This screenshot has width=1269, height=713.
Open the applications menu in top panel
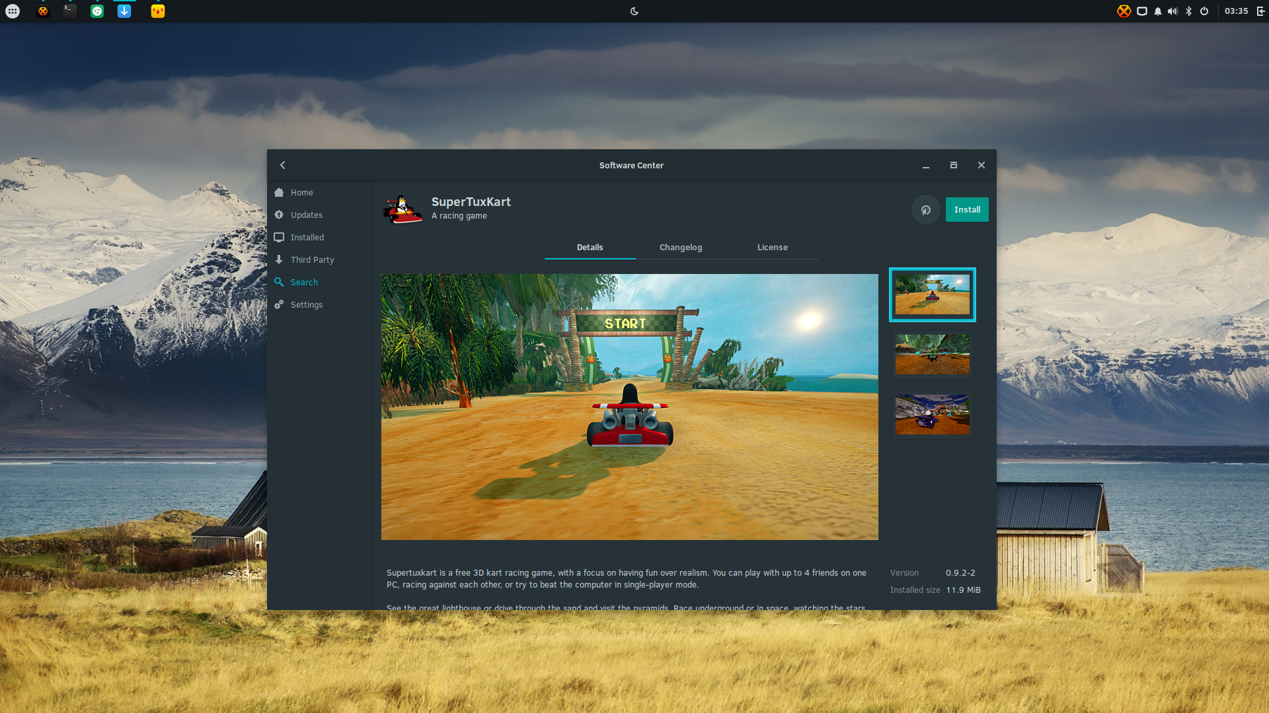[13, 11]
